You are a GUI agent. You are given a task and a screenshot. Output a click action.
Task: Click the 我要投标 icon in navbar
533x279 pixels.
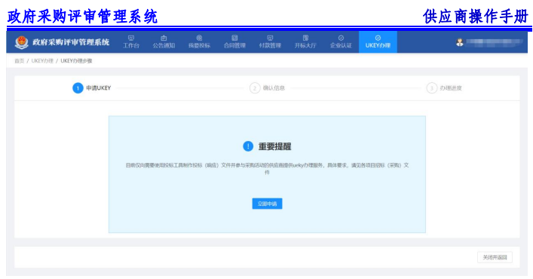click(x=199, y=38)
